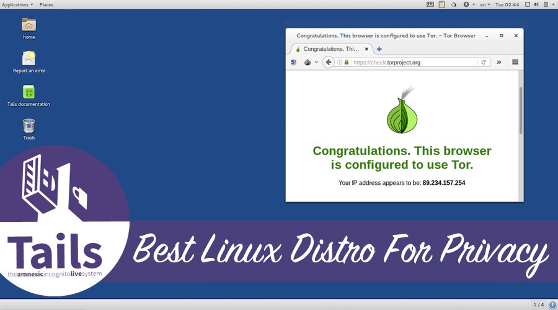The image size is (558, 310).
Task: Reload the page with the refresh icon
Action: [484, 62]
